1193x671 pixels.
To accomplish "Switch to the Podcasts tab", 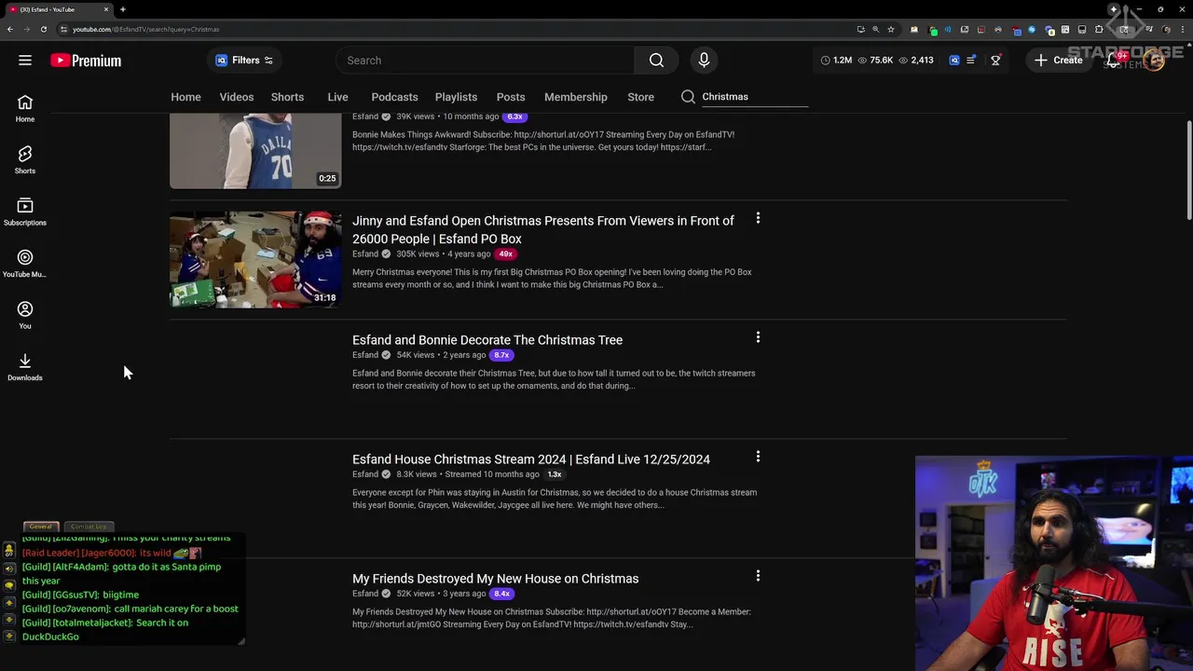I will coord(394,97).
